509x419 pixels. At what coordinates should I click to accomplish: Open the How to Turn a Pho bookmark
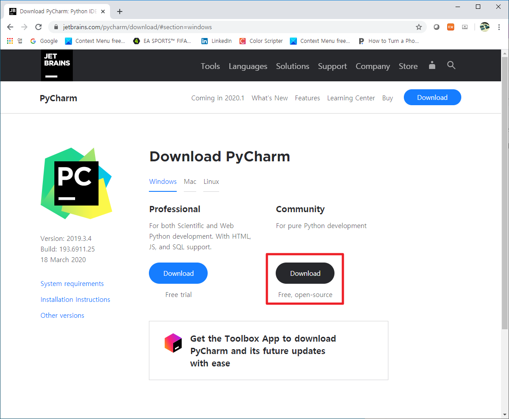(388, 41)
